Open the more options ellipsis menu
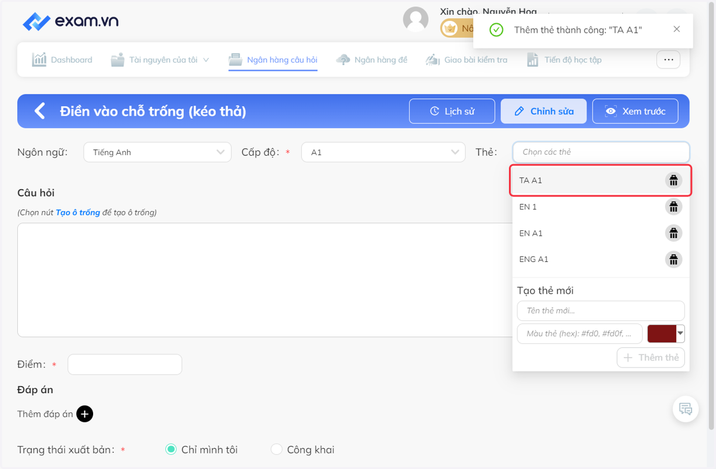The height and width of the screenshot is (469, 716). [668, 60]
